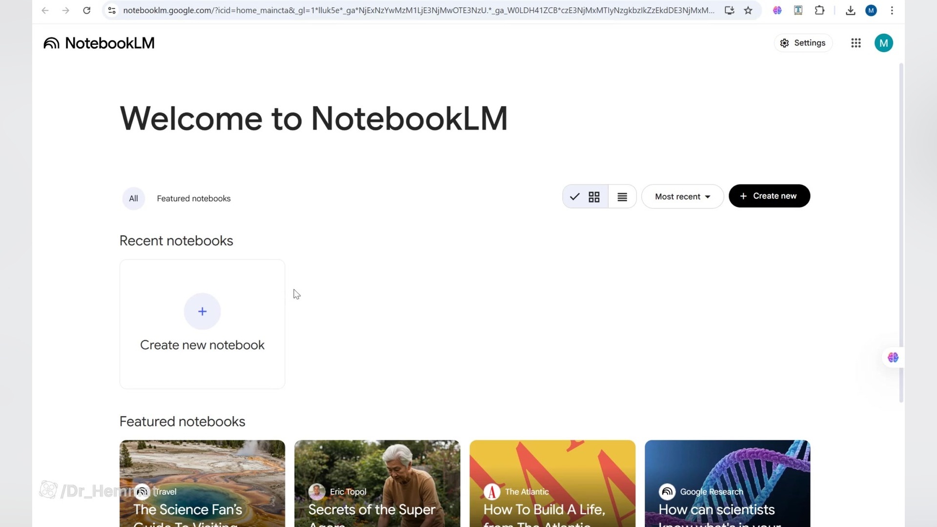Click the site information icon in the address bar
The image size is (937, 527).
click(x=112, y=10)
